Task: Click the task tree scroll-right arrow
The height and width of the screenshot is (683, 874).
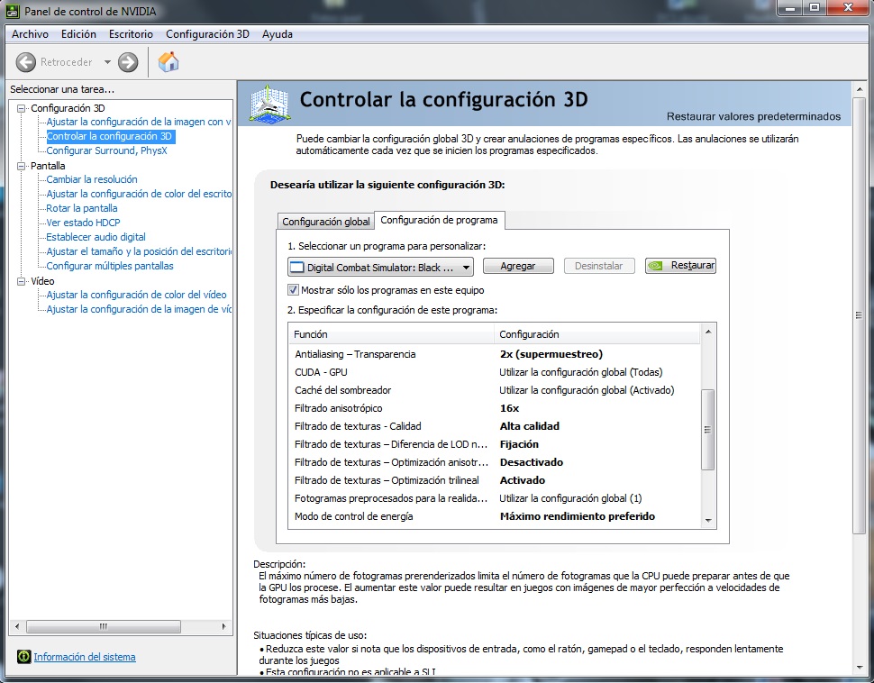Action: (224, 627)
